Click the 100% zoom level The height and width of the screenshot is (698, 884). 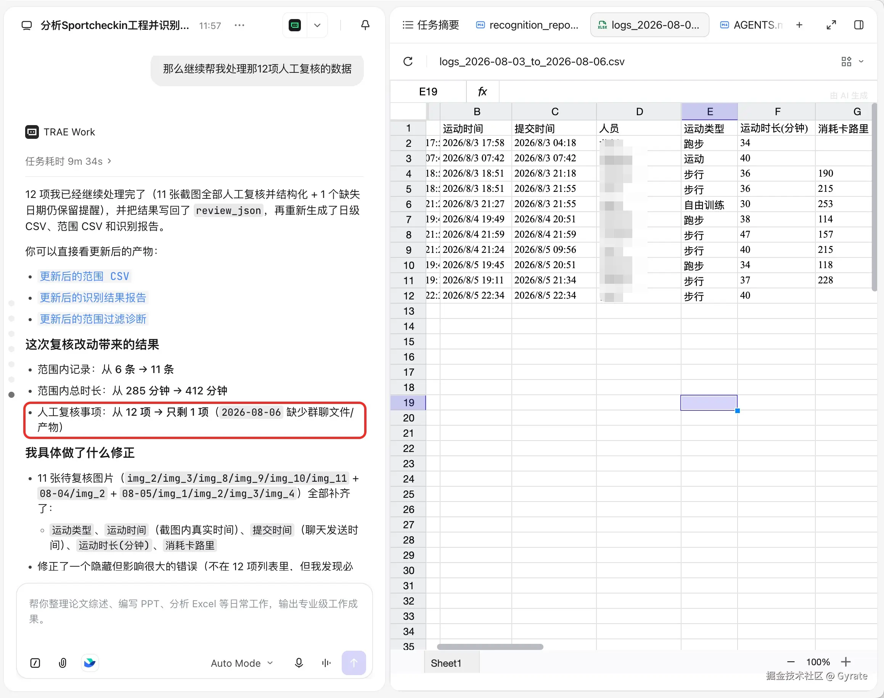pos(818,662)
